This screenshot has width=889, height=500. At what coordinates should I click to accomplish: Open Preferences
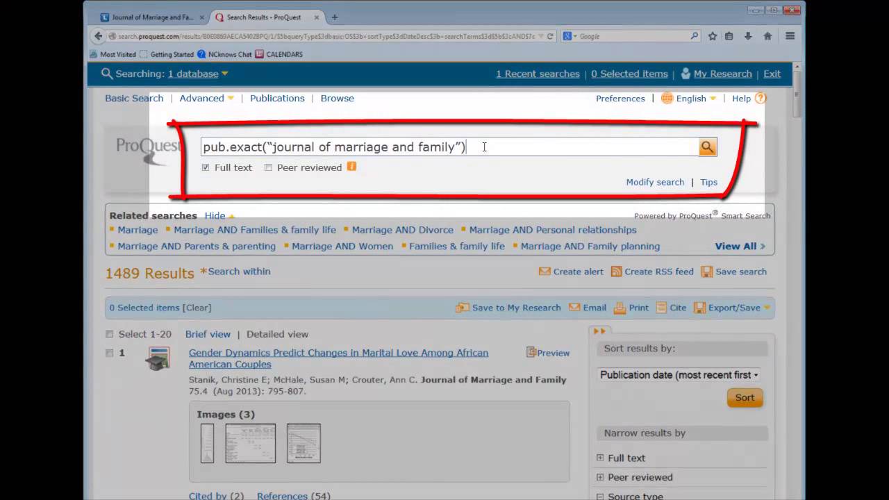tap(620, 99)
